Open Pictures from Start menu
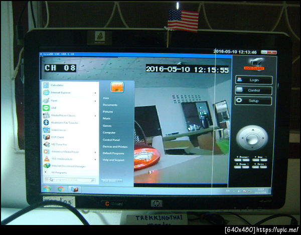 [x=108, y=112]
